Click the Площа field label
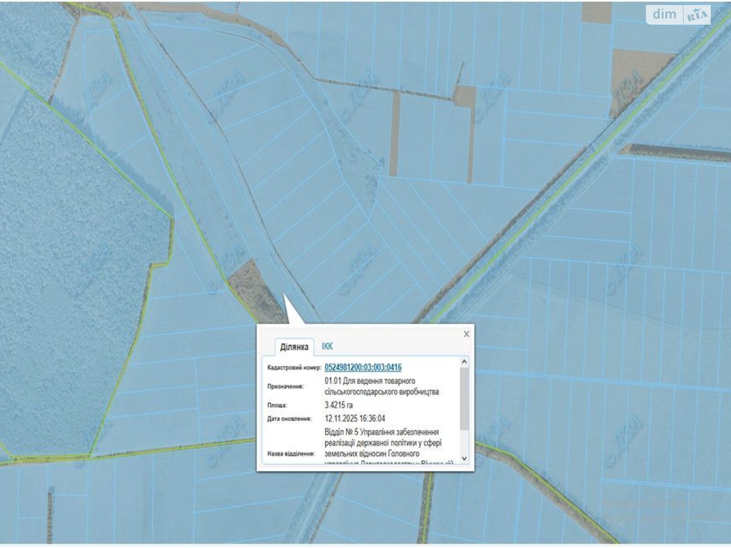This screenshot has height=548, width=731. pos(277,405)
